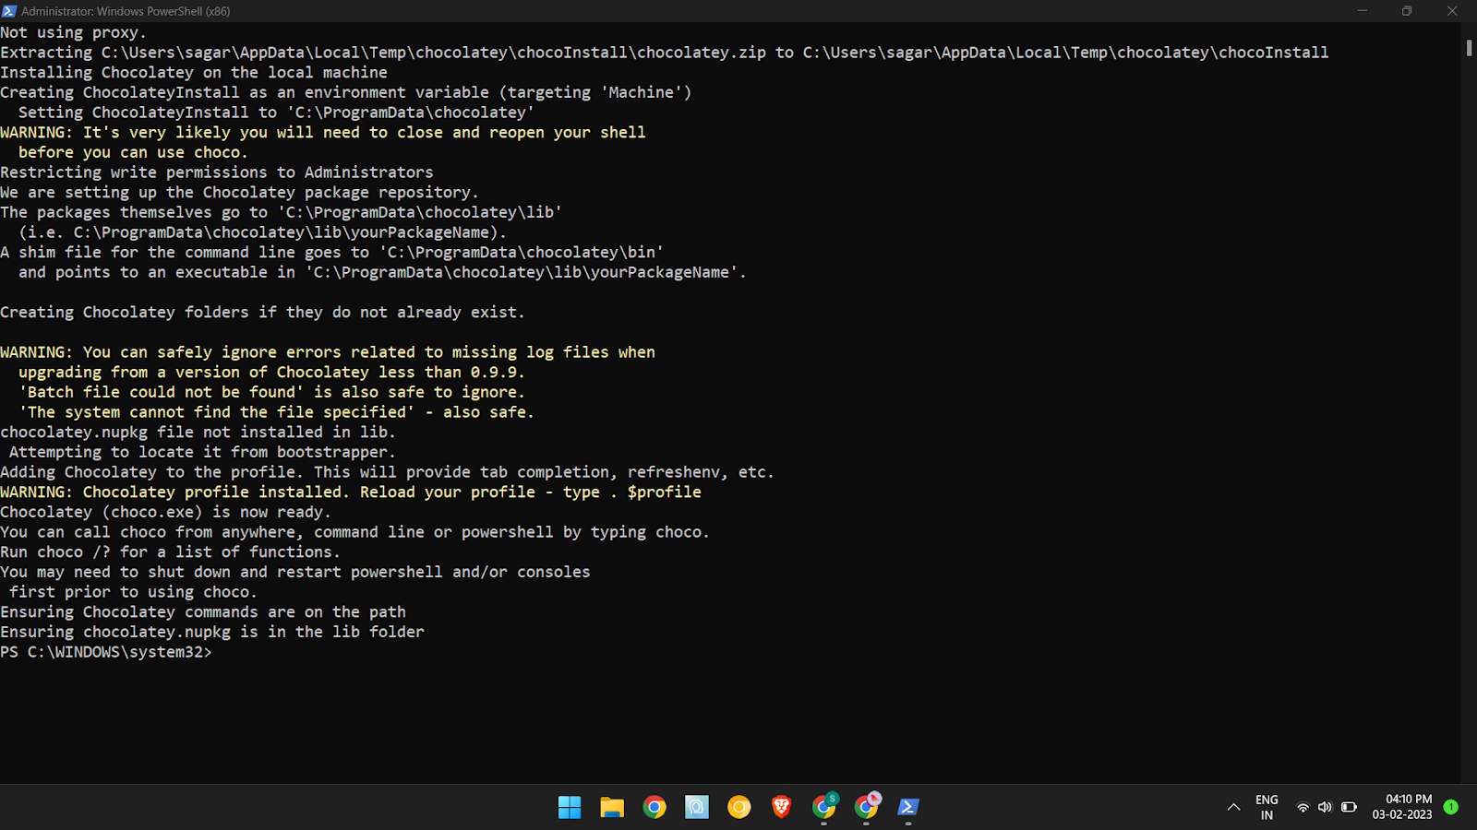The width and height of the screenshot is (1477, 830).
Task: Click the 'Not using proxy.' line
Action: pos(73,32)
